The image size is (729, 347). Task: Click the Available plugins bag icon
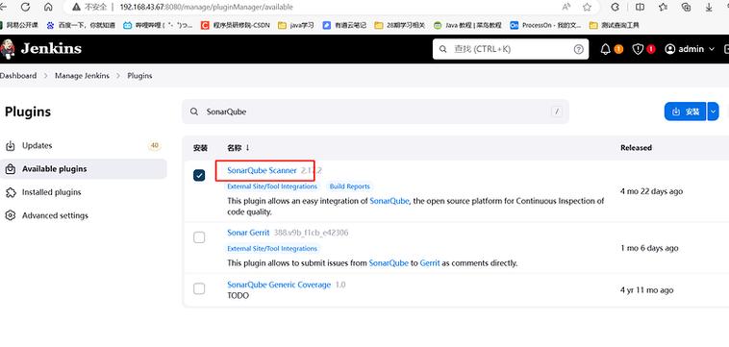coord(11,169)
